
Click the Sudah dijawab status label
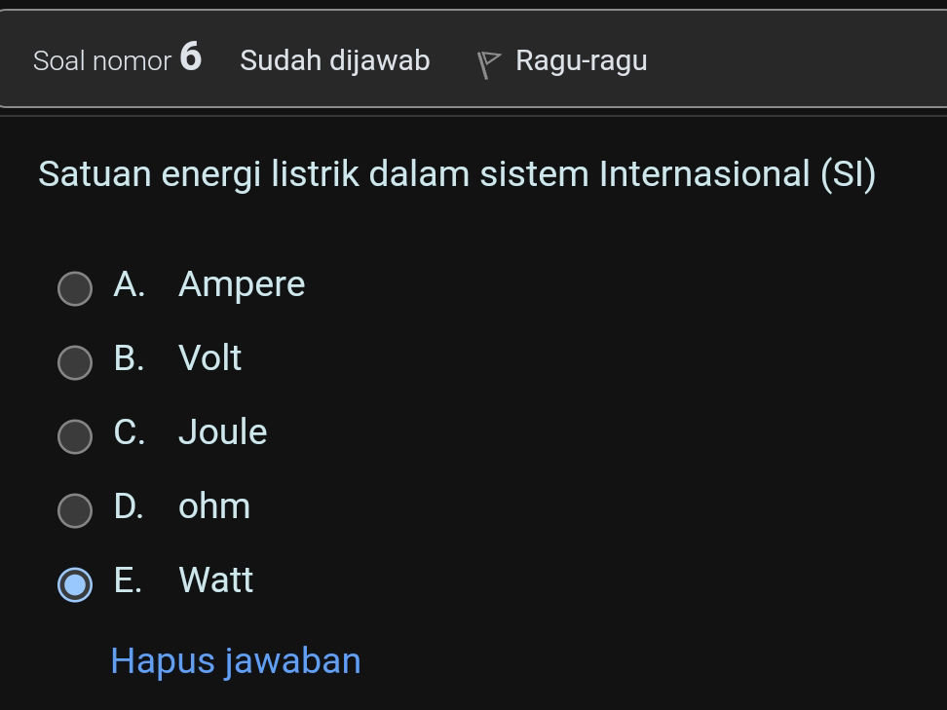(x=335, y=60)
